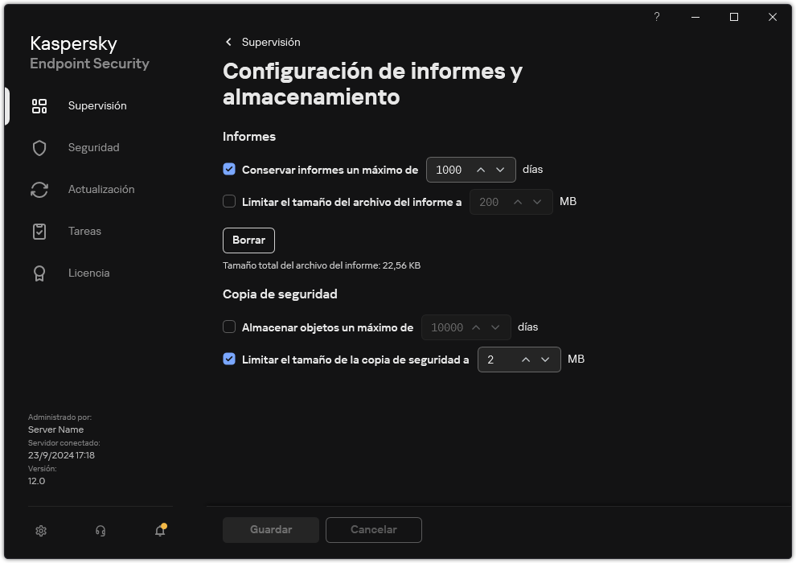This screenshot has height=563, width=796.
Task: Enable 'Limitar el tamaño del archivo del informe'
Action: (x=229, y=202)
